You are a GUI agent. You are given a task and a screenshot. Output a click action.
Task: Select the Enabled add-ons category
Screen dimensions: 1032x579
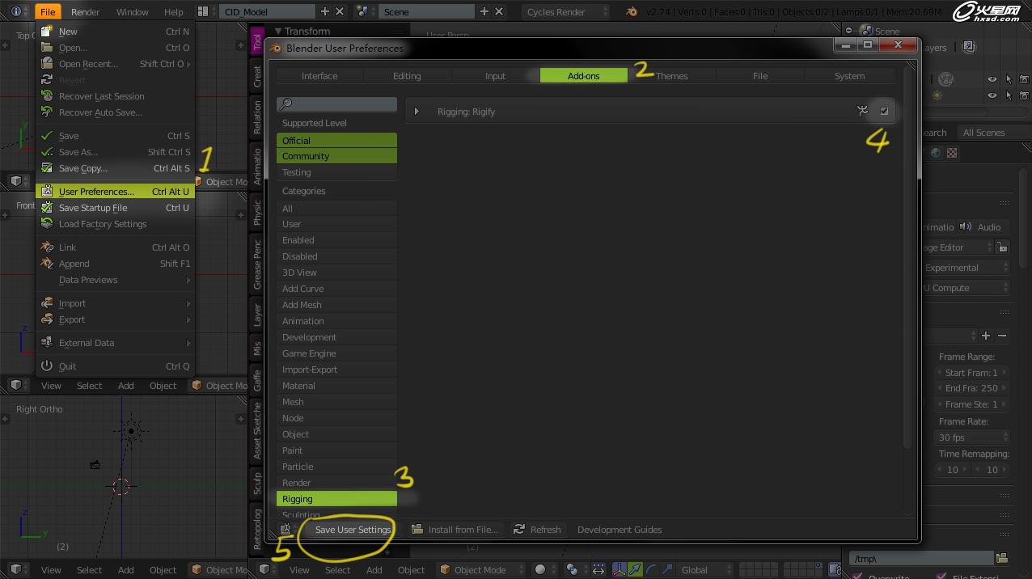pos(336,240)
